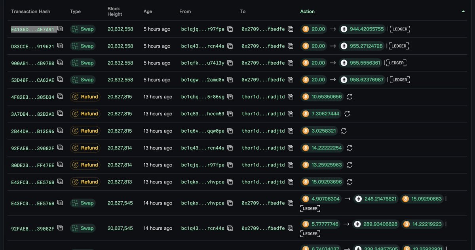Copy From address bc1qgw...2amd0x
Screen dimensions: 475x250
pos(230,80)
